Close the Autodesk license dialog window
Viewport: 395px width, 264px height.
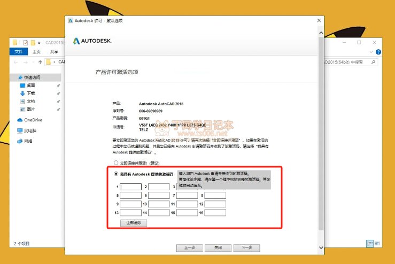pos(319,20)
